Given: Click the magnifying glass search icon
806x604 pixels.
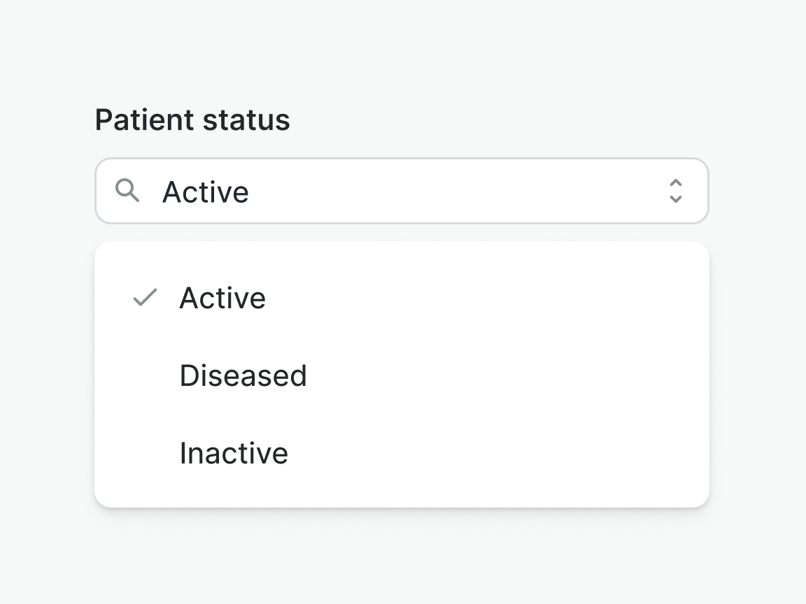Looking at the screenshot, I should pos(127,190).
